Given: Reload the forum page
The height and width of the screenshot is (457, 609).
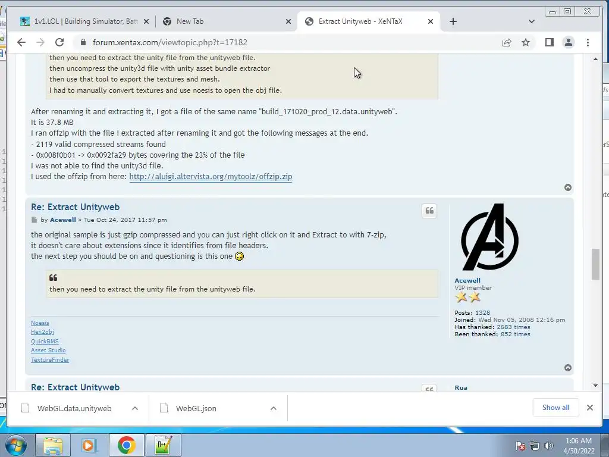Looking at the screenshot, I should coord(59,42).
